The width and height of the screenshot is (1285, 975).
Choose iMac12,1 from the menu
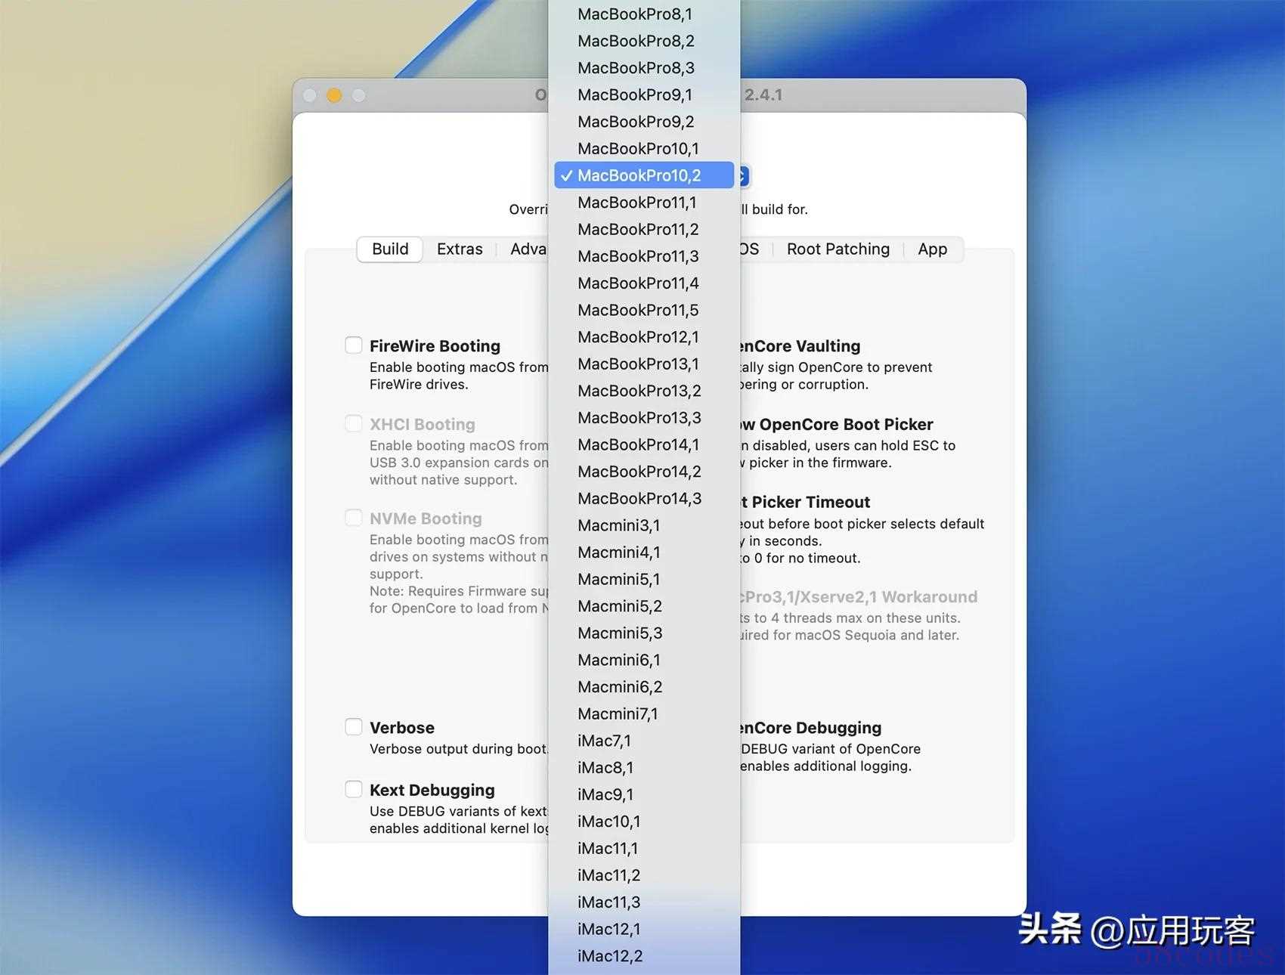pos(644,930)
